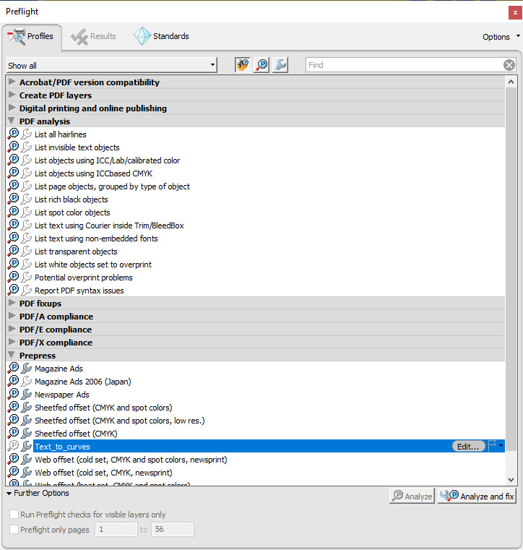523x550 pixels.
Task: Click magnifier icon beside List text using non-embedded fonts
Action: [x=13, y=239]
